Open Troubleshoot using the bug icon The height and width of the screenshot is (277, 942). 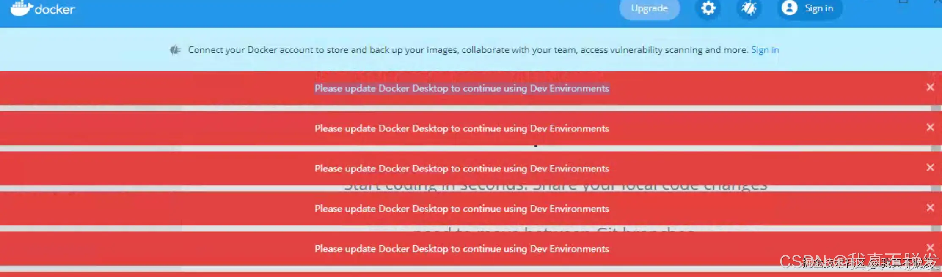[x=749, y=8]
